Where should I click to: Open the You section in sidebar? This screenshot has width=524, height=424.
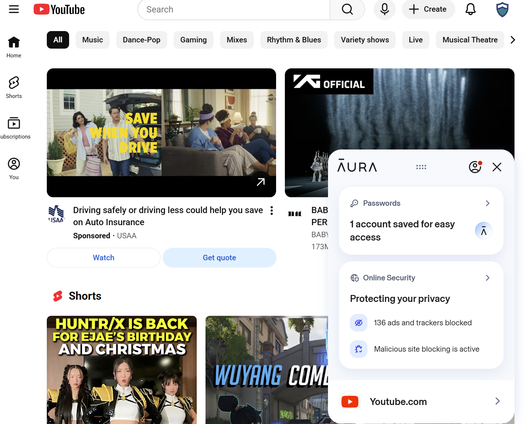point(14,168)
